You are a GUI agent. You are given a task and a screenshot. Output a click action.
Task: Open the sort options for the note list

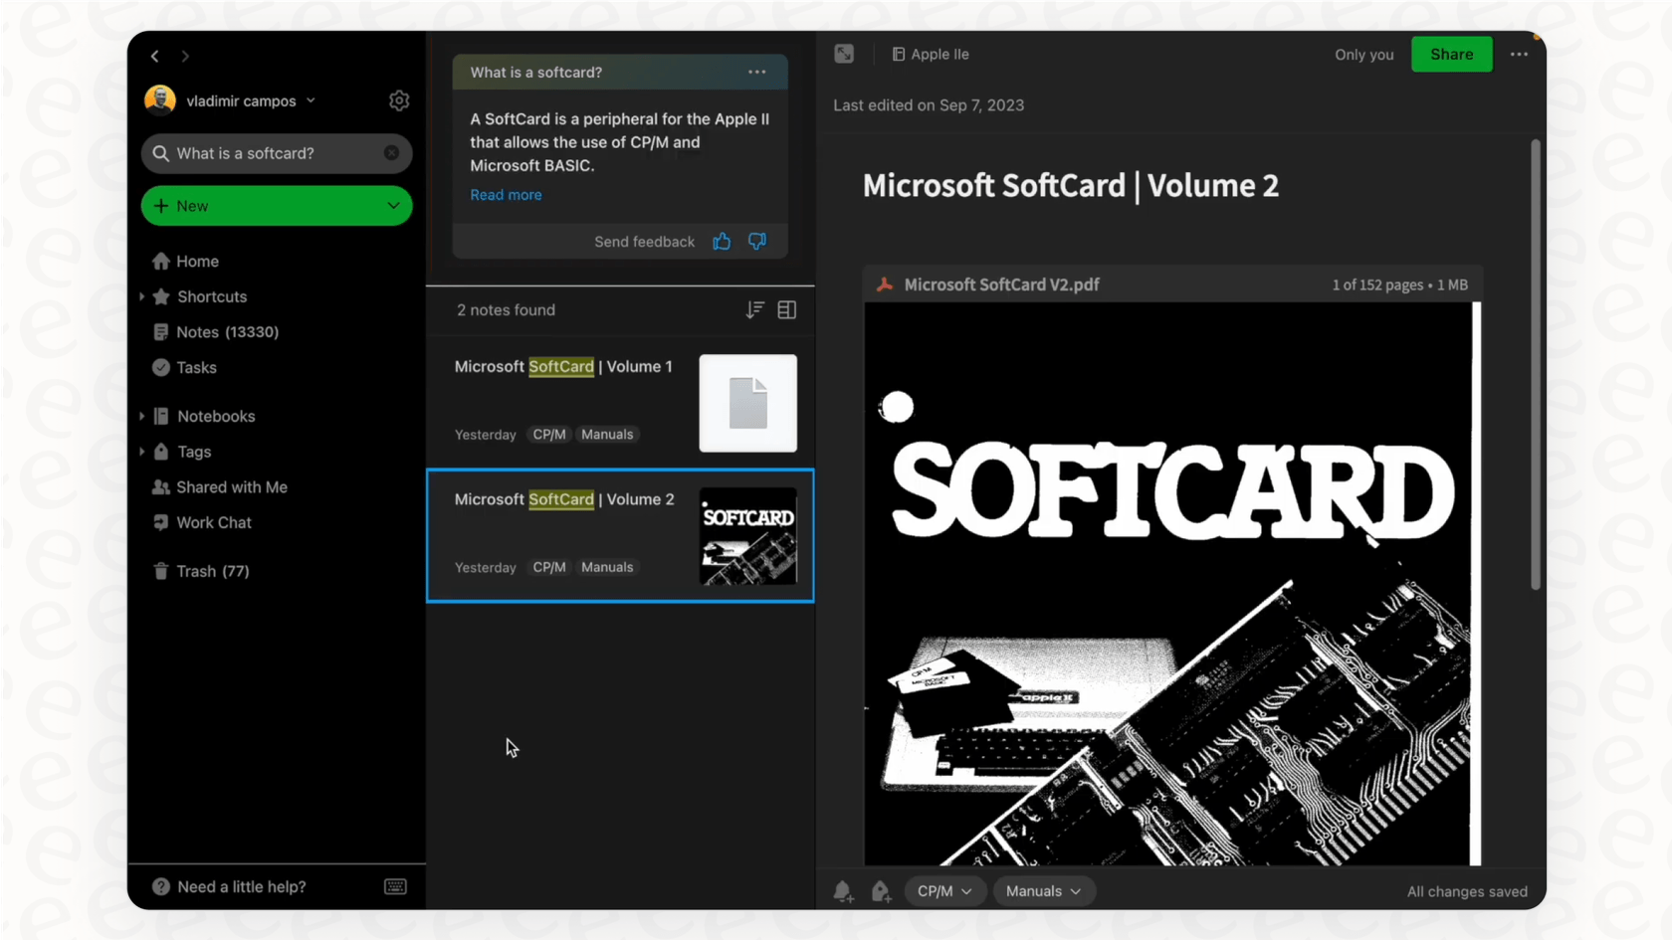pyautogui.click(x=753, y=309)
